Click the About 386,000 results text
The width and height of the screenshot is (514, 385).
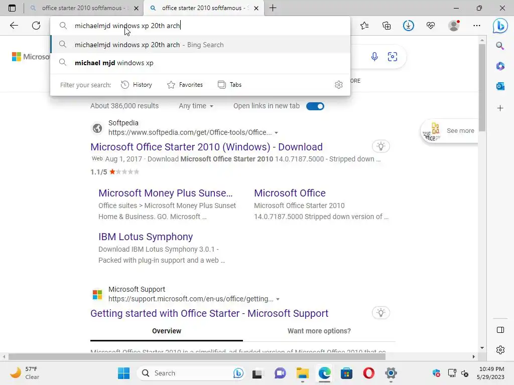pos(124,106)
